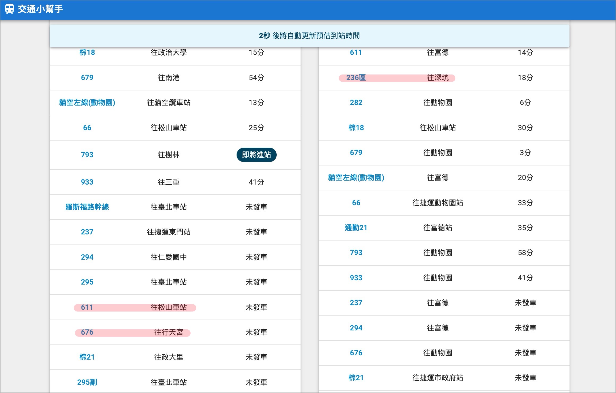The image size is (616, 393).
Task: Open the 通勤21 route link
Action: click(356, 228)
